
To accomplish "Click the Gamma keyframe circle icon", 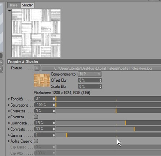I will 9,135.
